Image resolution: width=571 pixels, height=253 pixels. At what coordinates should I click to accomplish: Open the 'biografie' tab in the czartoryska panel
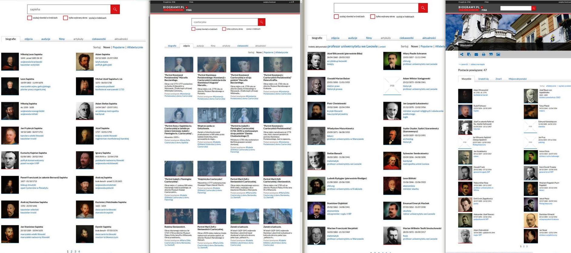click(x=172, y=46)
